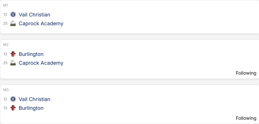259x124 pixels.
Task: Click the Burlington logo in match M2
Action: coord(13,54)
